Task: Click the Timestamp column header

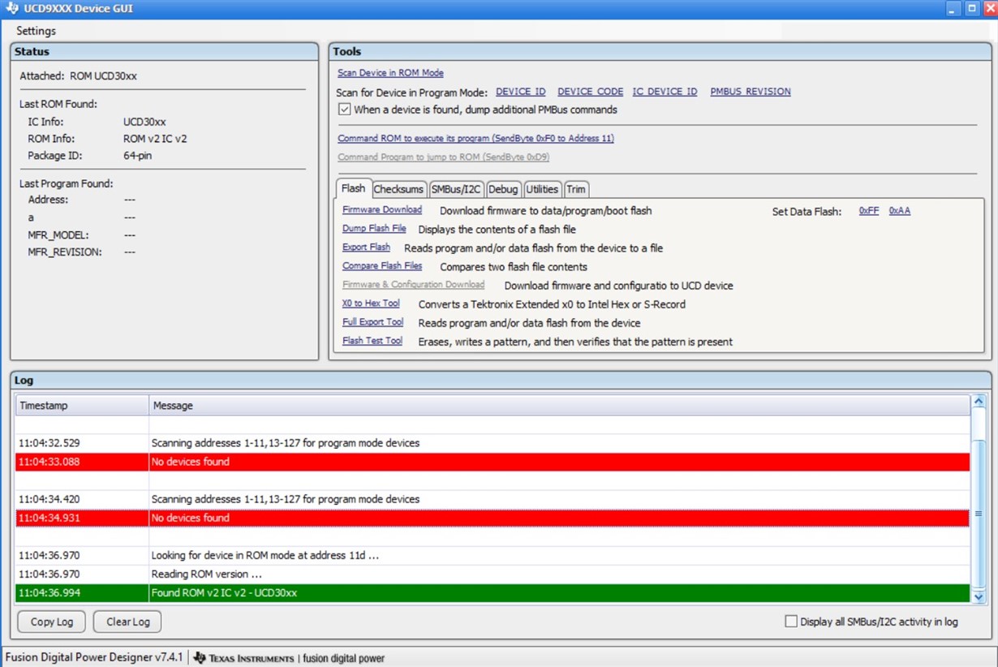Action: [x=82, y=405]
